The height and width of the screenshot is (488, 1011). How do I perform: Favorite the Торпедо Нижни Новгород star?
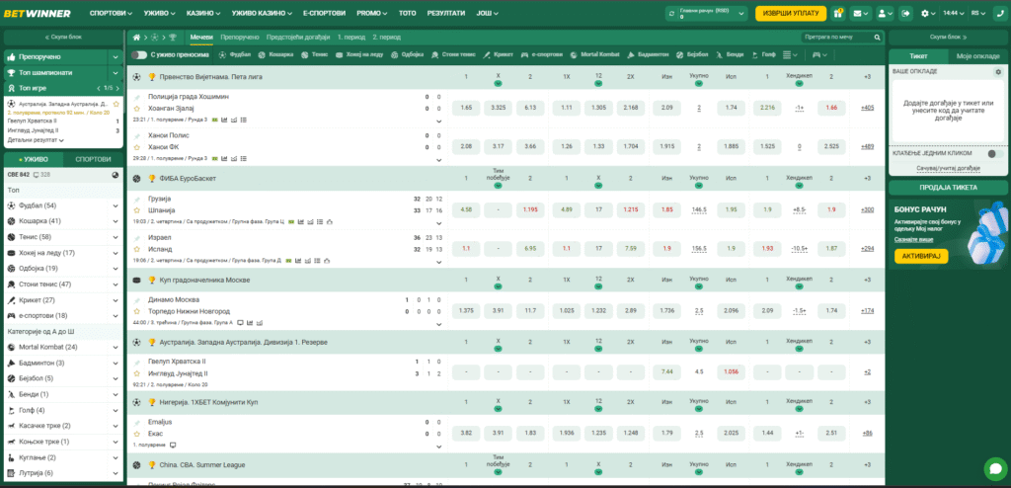click(136, 311)
